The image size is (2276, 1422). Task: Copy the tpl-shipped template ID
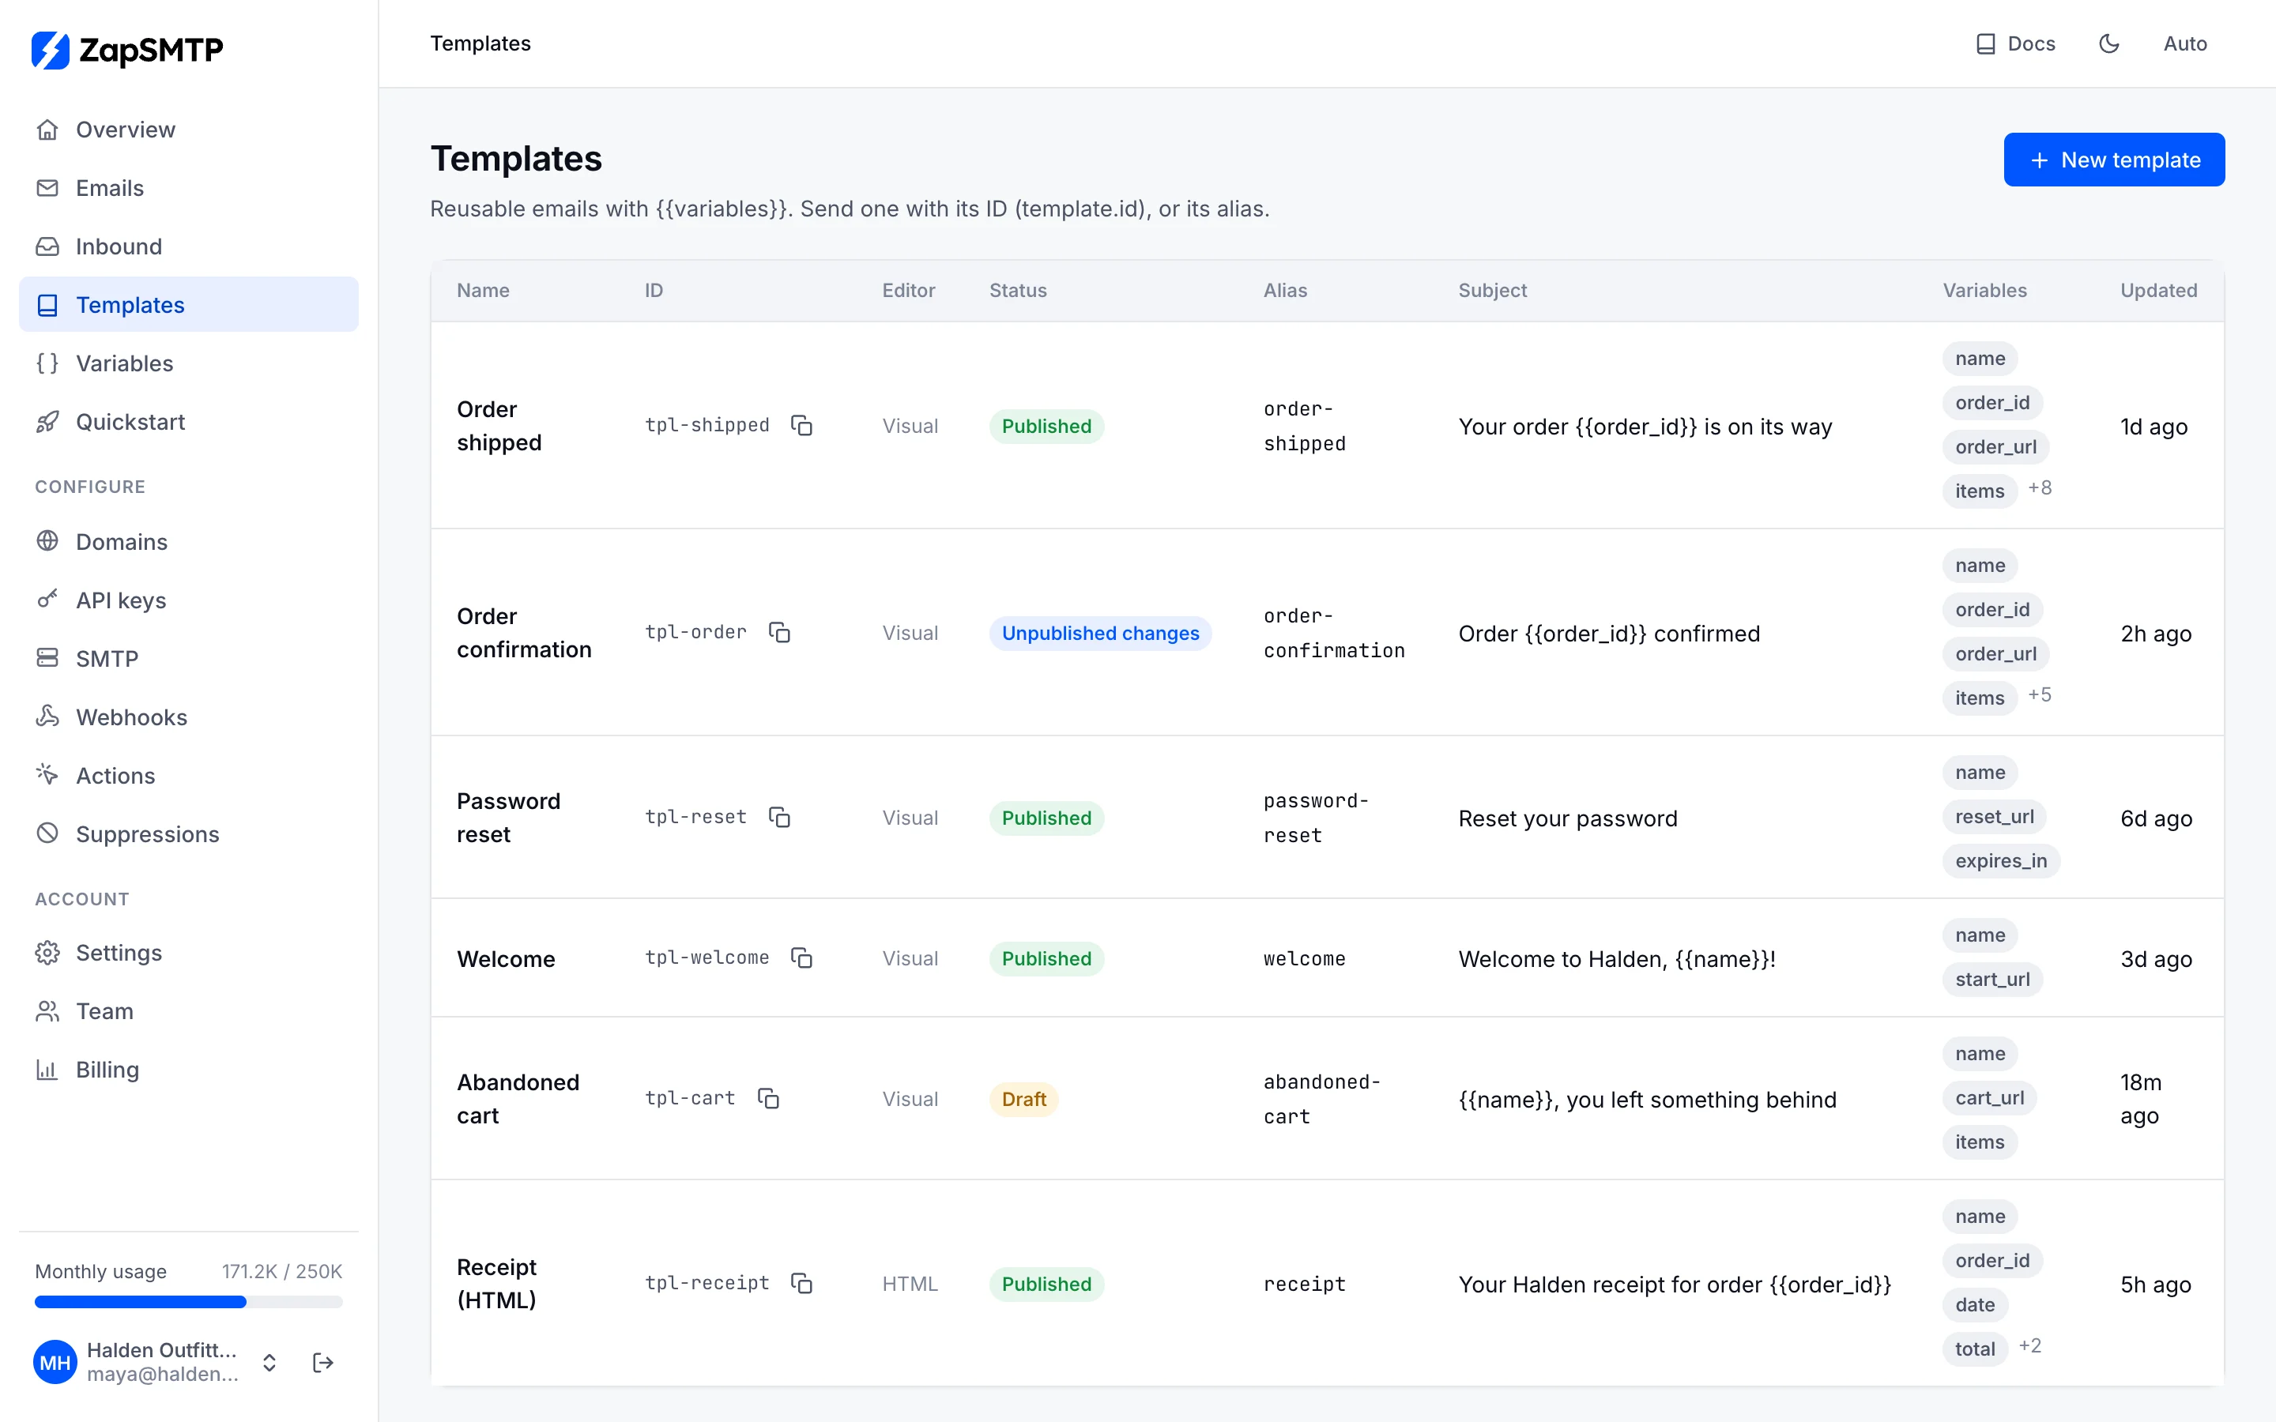801,426
